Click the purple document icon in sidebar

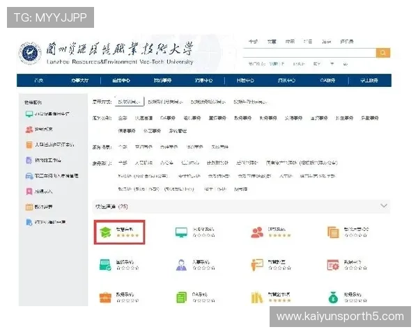click(29, 160)
